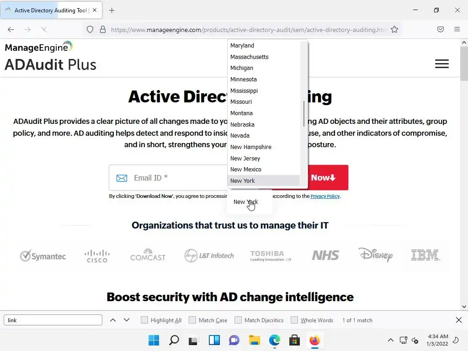This screenshot has height=351, width=468.
Task: Click the network status tray icon
Action: click(403, 340)
